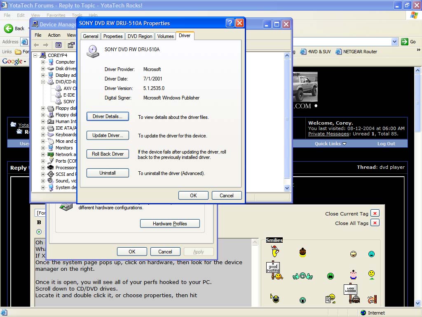Click the Keyboards device icon
The height and width of the screenshot is (317, 422).
[51, 135]
